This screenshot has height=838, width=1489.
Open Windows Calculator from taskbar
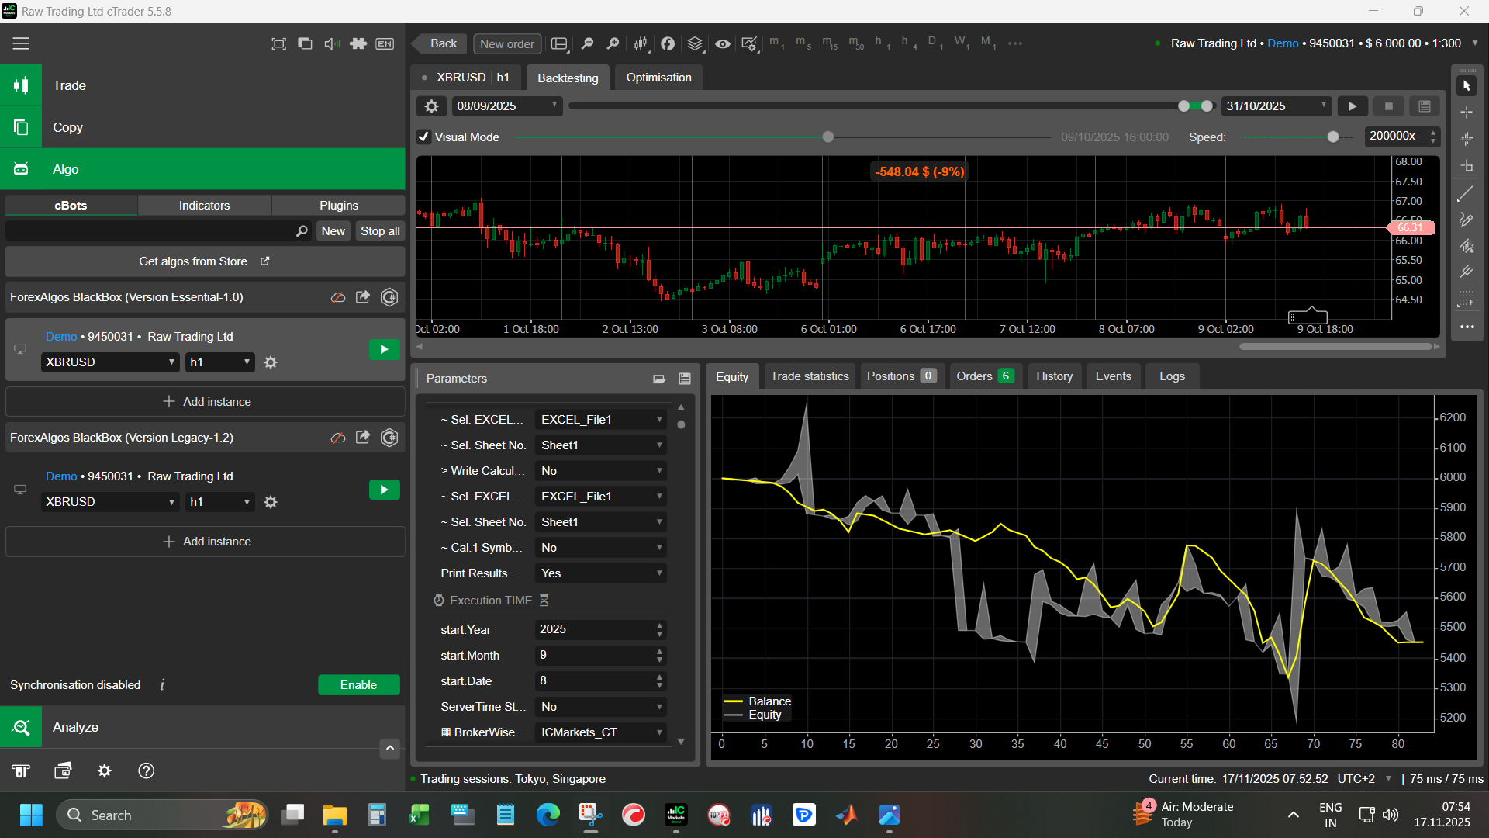(x=377, y=815)
